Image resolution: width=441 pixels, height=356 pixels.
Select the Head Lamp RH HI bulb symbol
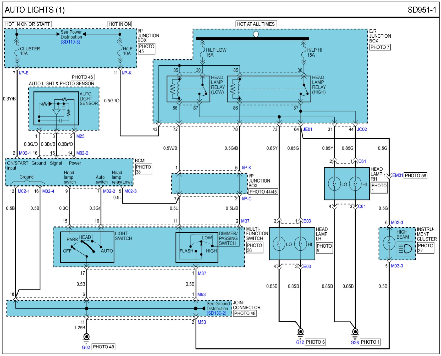(355, 184)
